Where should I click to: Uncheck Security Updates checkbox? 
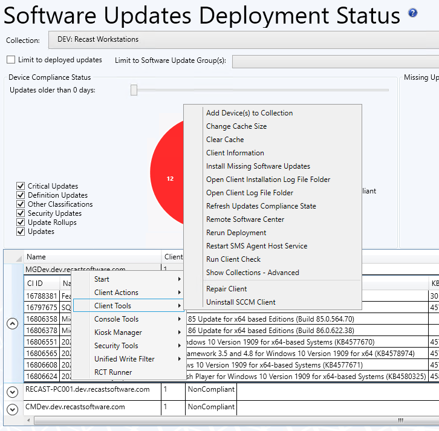pyautogui.click(x=21, y=213)
